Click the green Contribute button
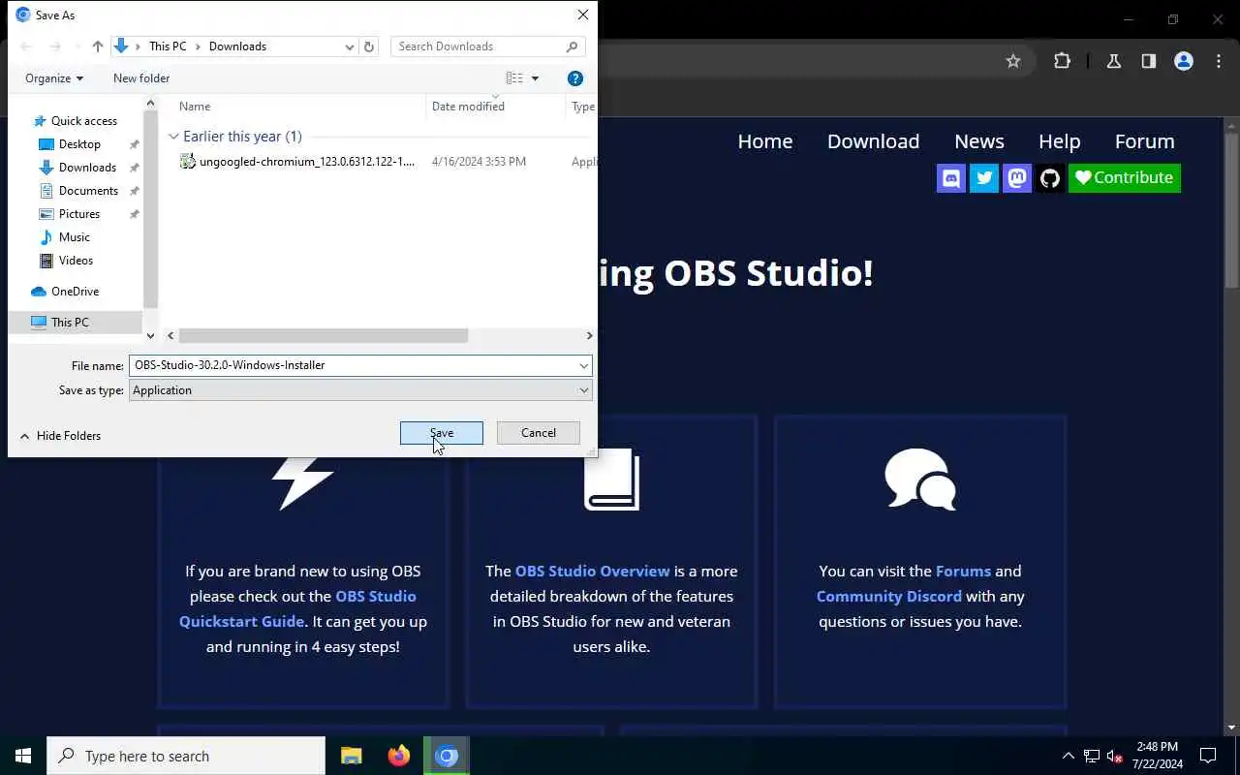Image resolution: width=1240 pixels, height=775 pixels. point(1125,178)
